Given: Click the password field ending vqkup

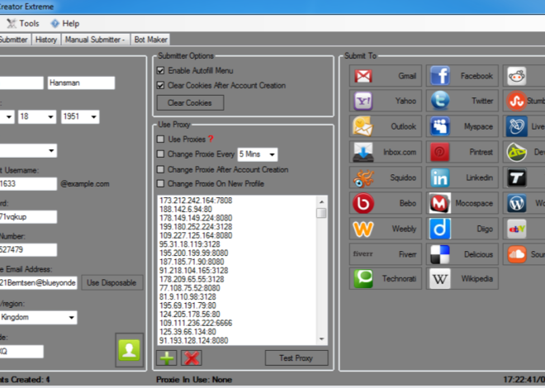Looking at the screenshot, I should point(28,217).
